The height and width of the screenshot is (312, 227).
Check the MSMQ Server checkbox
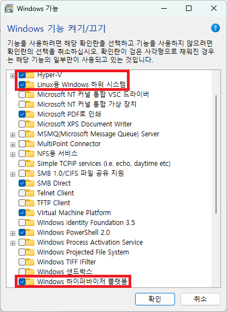(22, 134)
